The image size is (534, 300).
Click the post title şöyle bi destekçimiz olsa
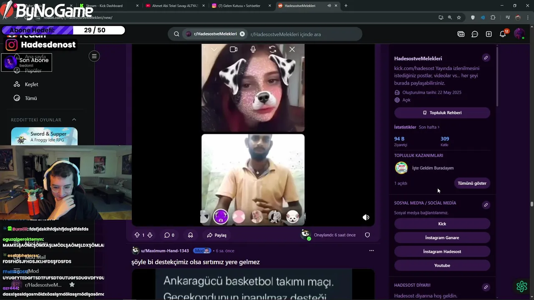click(x=195, y=262)
